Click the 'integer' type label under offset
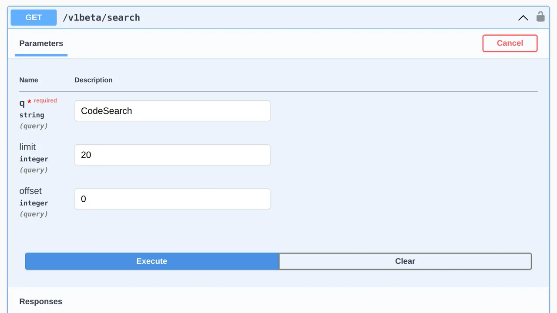 click(34, 203)
